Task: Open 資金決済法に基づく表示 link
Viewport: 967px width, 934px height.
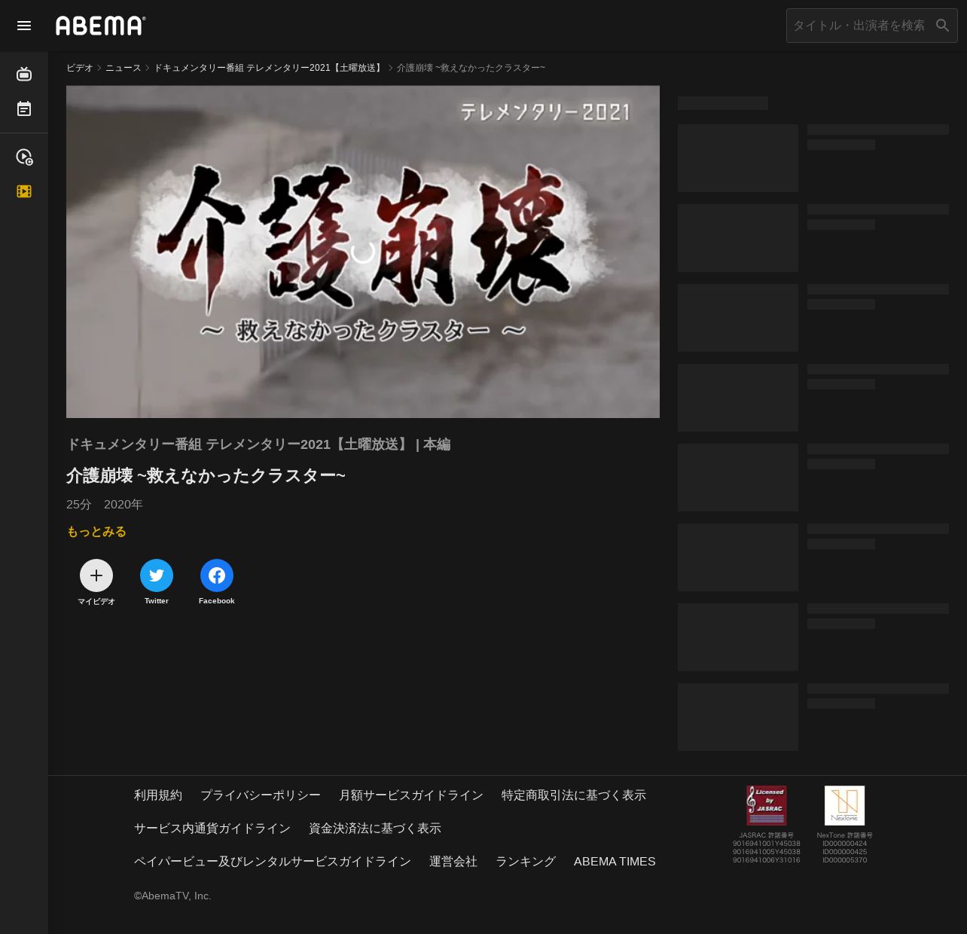Action: point(375,829)
